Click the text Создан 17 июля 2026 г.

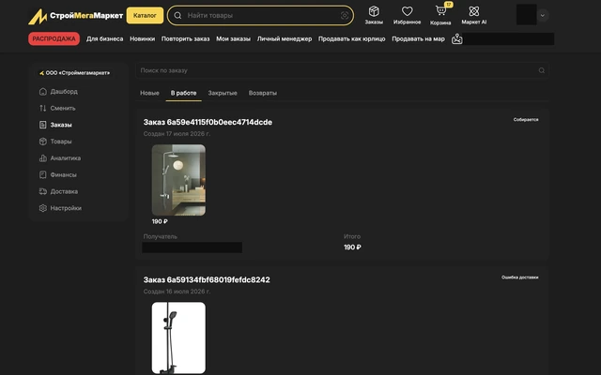[177, 133]
